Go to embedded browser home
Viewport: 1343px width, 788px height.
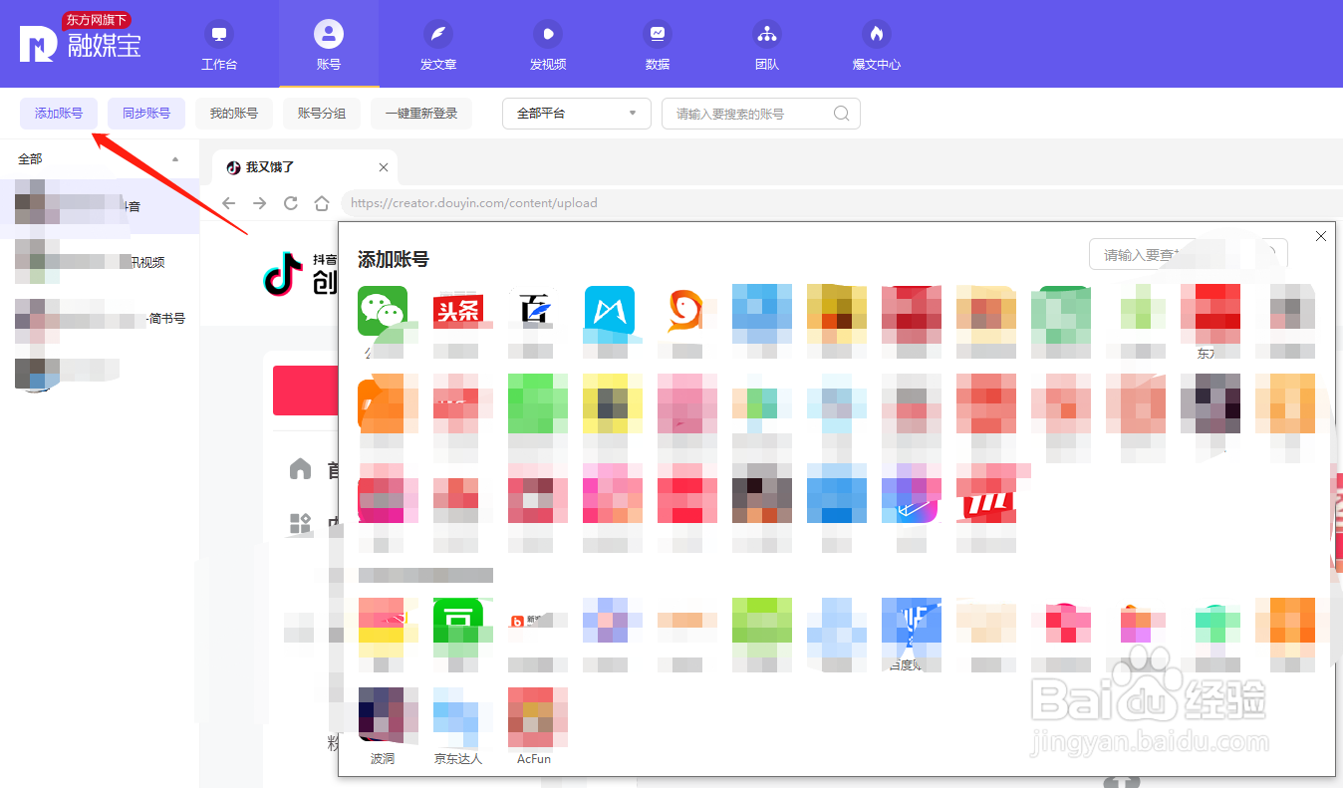[322, 203]
